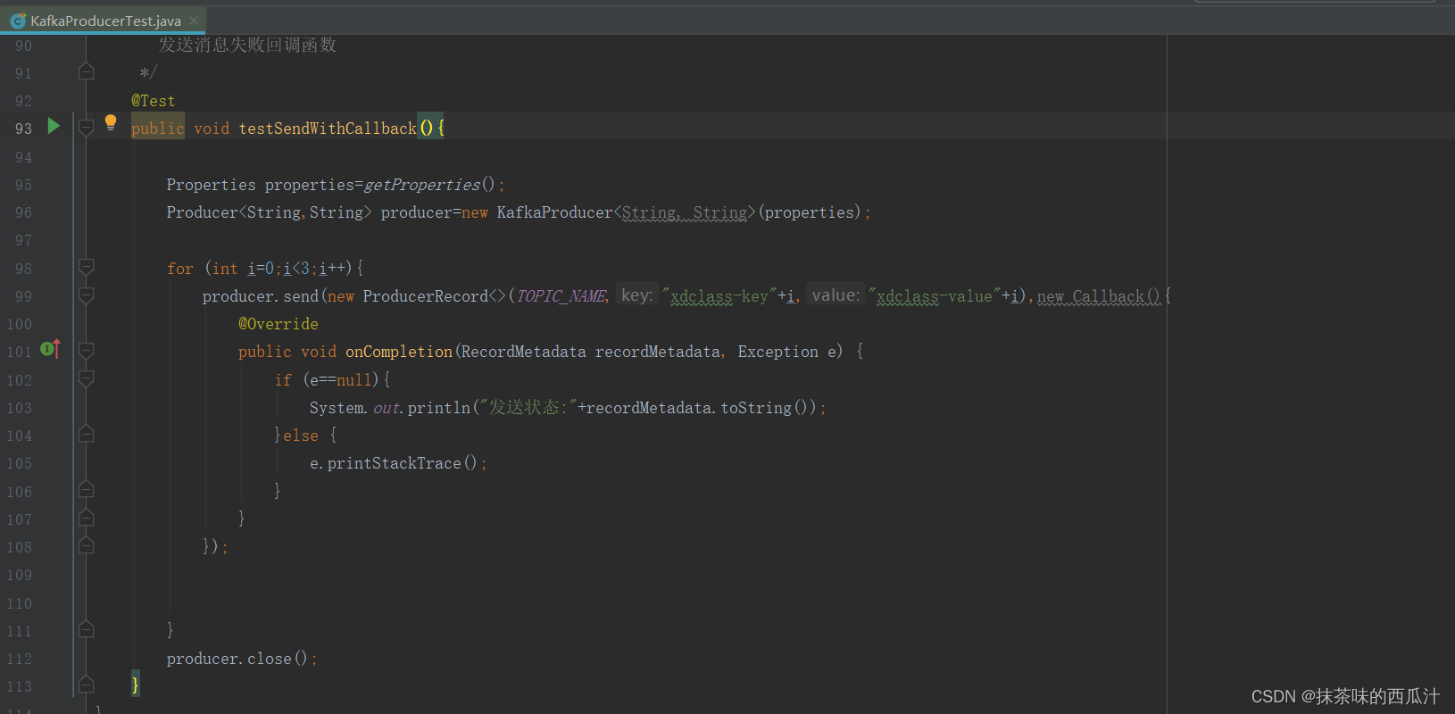This screenshot has width=1455, height=714.
Task: Click the Java class icon in the file tab
Action: click(x=18, y=21)
